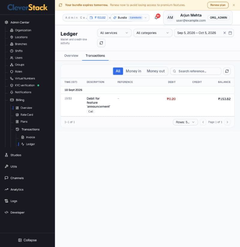The width and height of the screenshot is (240, 247).
Task: Refresh ledger via header refresh icon
Action: tap(101, 43)
